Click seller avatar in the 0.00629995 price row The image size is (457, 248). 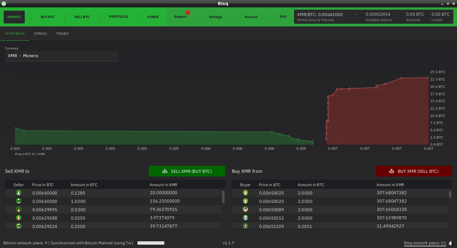pos(19,209)
